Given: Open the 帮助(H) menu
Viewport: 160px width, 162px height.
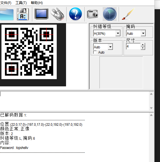Looking at the screenshot, I should click(37, 3).
